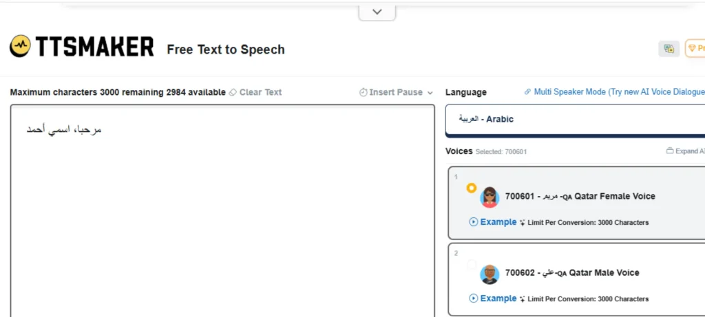Viewport: 705px width, 317px height.
Task: Click the TTSMAKER brand title text
Action: click(95, 47)
